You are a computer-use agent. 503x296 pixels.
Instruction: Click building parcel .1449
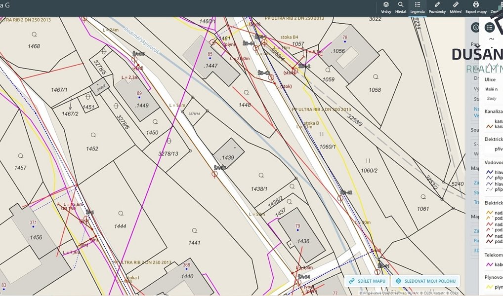(141, 106)
